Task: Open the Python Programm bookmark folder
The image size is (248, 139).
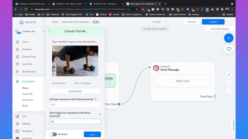Action: click(132, 15)
